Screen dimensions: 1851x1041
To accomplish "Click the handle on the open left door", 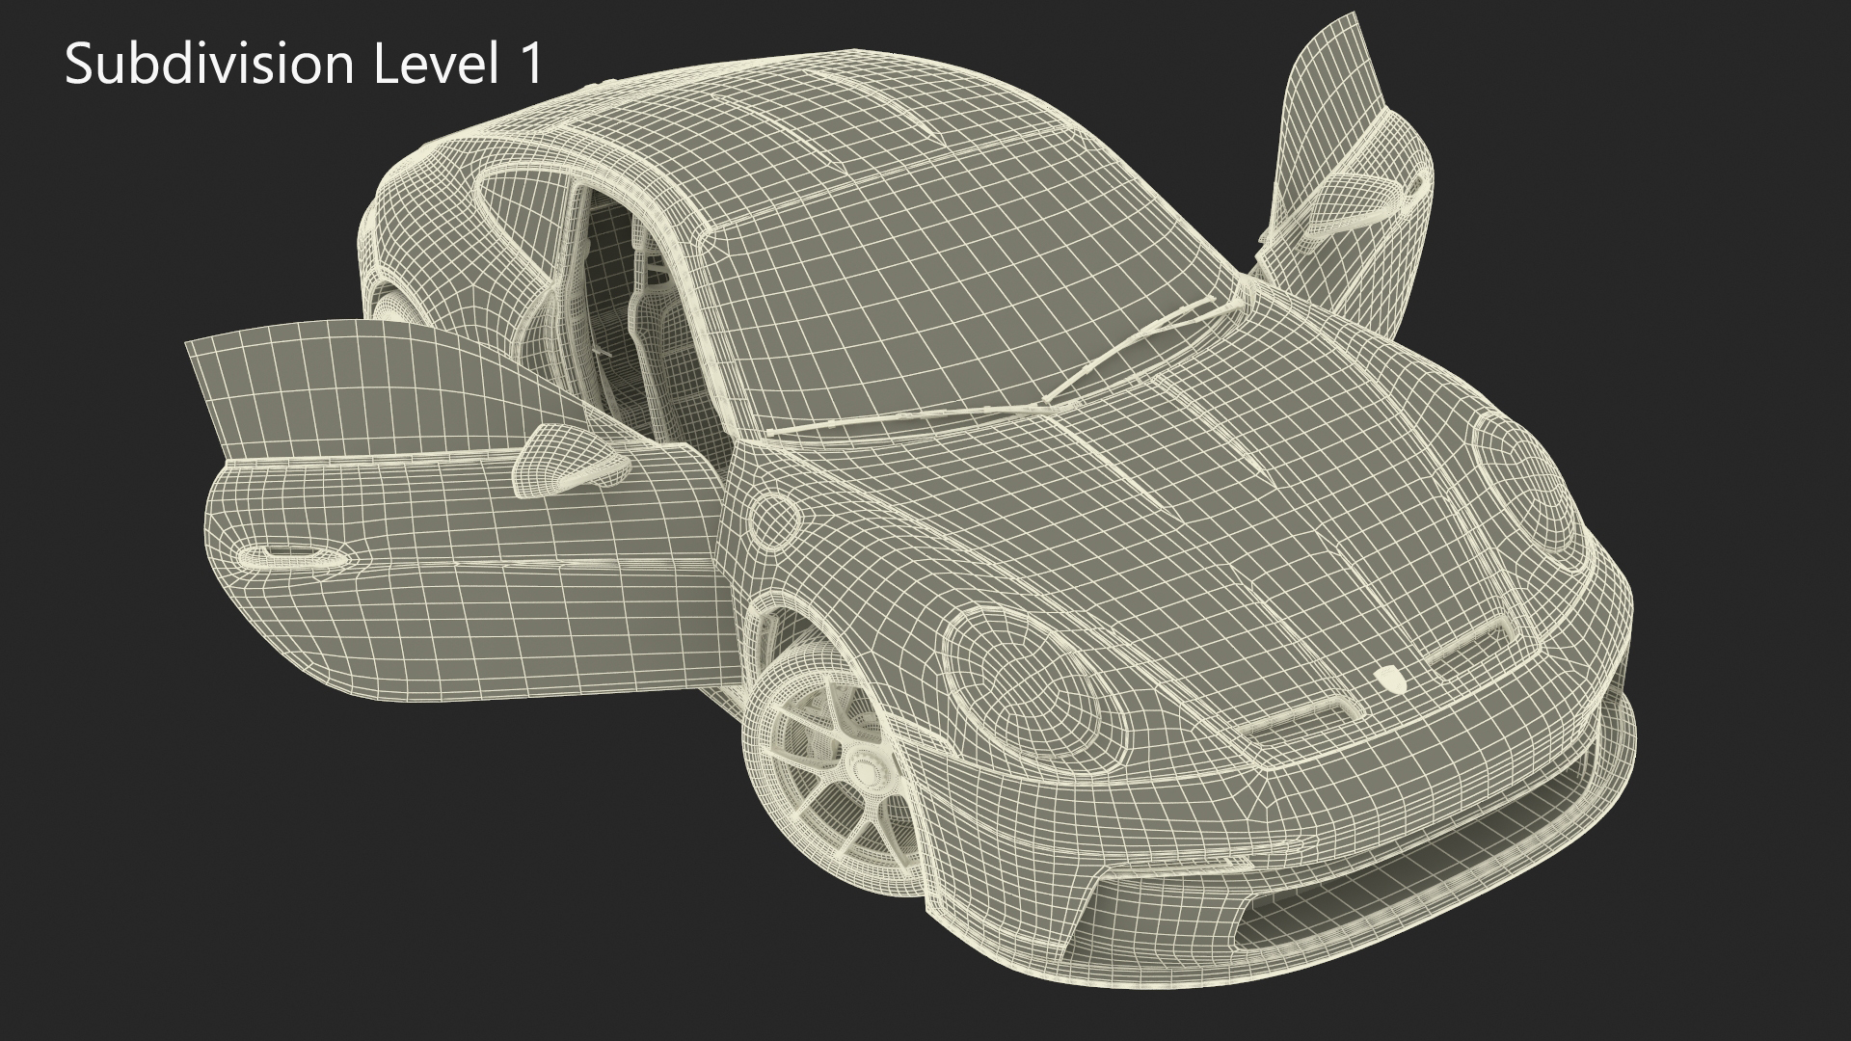I will 295,556.
